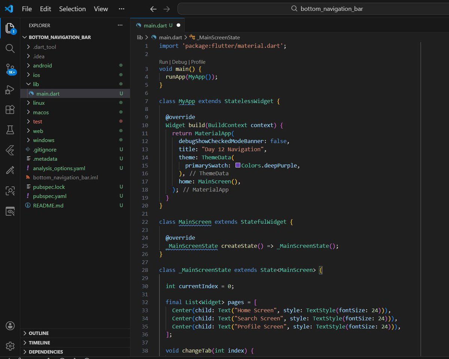Open the File menu

[x=27, y=9]
